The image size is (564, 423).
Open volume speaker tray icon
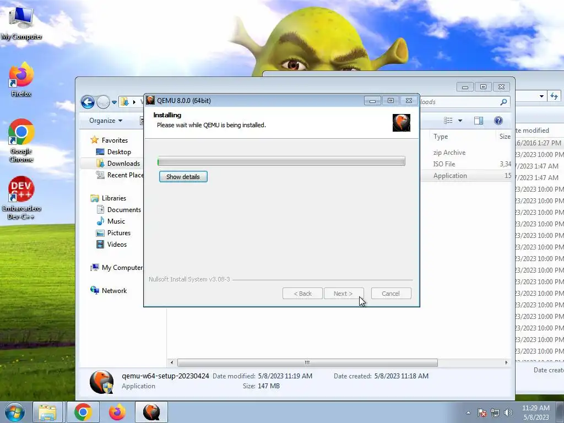[508, 413]
